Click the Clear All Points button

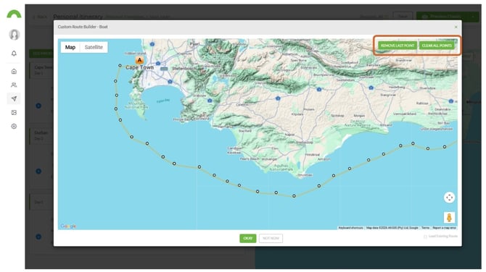pyautogui.click(x=437, y=46)
